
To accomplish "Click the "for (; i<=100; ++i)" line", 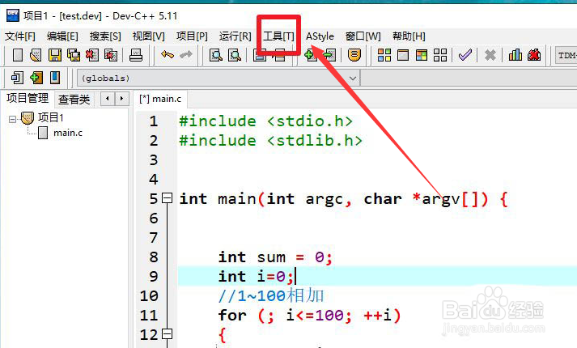I will (309, 316).
